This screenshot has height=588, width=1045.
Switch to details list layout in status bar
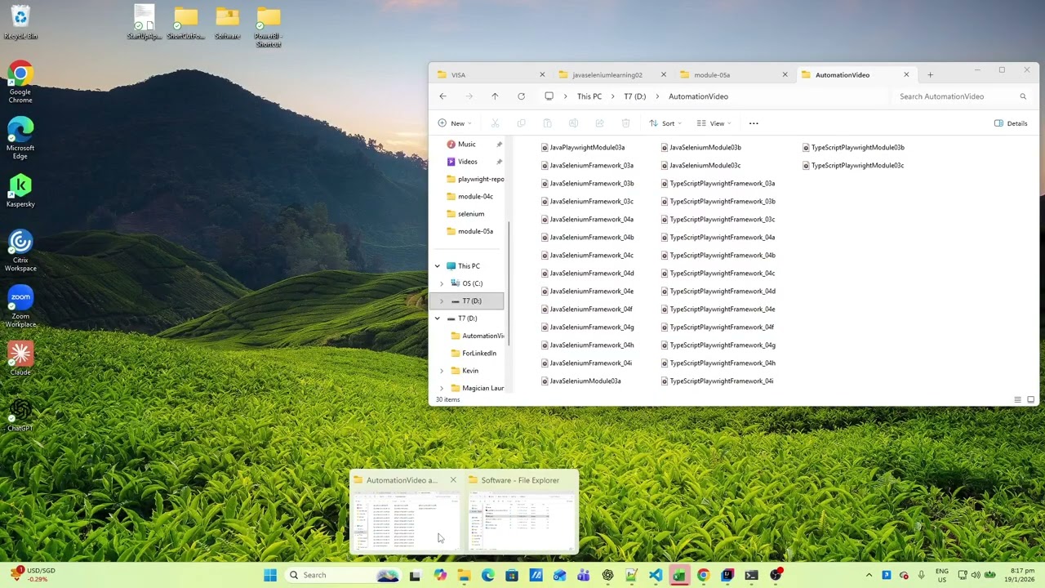[1017, 399]
